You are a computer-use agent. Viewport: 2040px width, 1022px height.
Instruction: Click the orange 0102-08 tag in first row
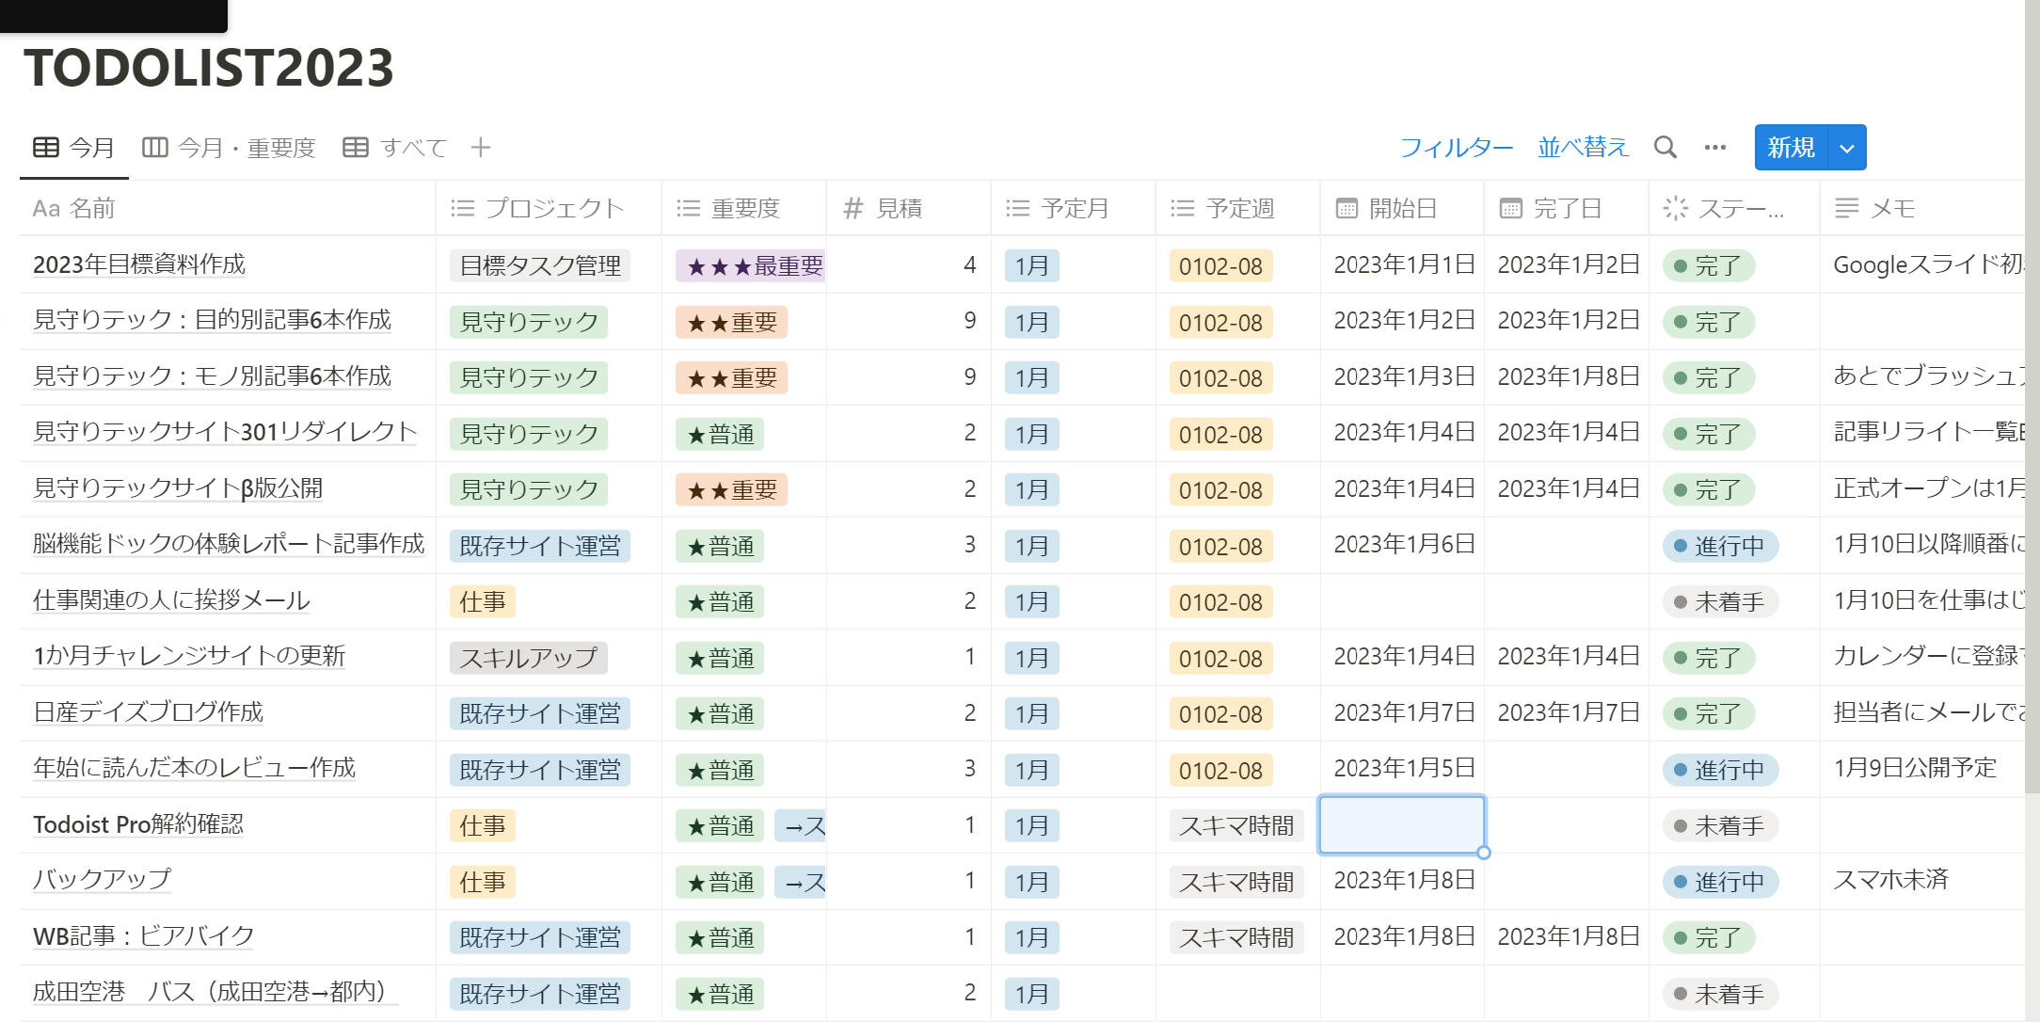1219,266
